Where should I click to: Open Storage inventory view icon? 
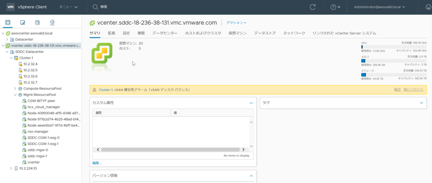click(37, 22)
